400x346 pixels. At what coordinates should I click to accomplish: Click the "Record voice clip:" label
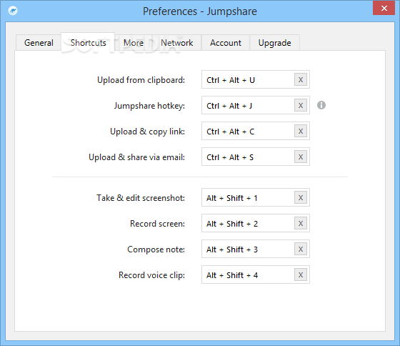(x=151, y=275)
